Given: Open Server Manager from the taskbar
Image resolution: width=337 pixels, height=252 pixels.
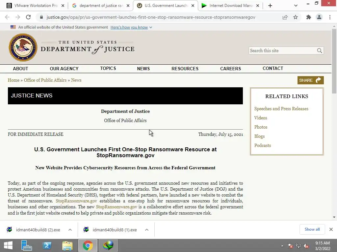Looking at the screenshot, I should (27, 245).
